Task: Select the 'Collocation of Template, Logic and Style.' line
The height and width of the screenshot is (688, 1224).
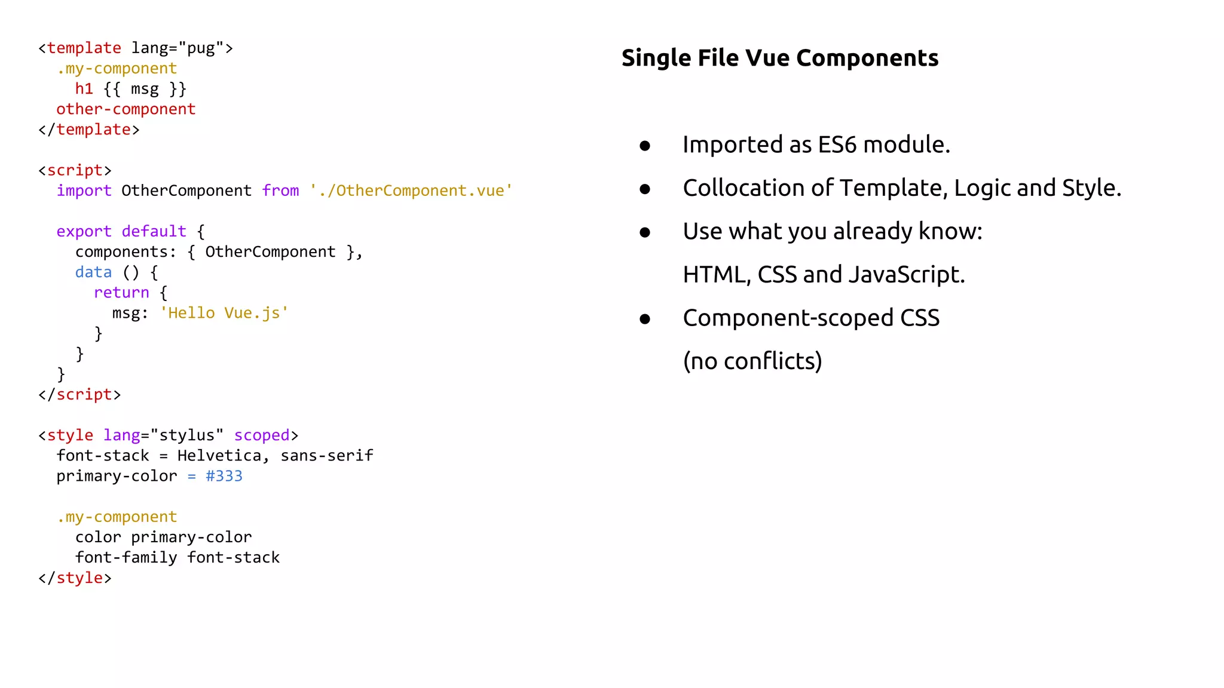Action: tap(901, 188)
